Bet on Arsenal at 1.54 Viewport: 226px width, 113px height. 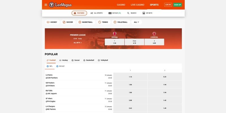115,42
